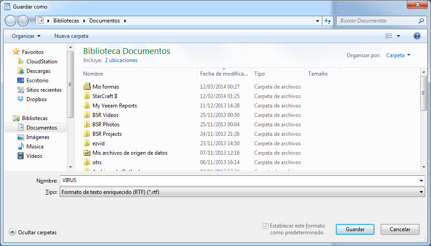Select the Imágenes library icon
The height and width of the screenshot is (246, 431).
coord(21,137)
